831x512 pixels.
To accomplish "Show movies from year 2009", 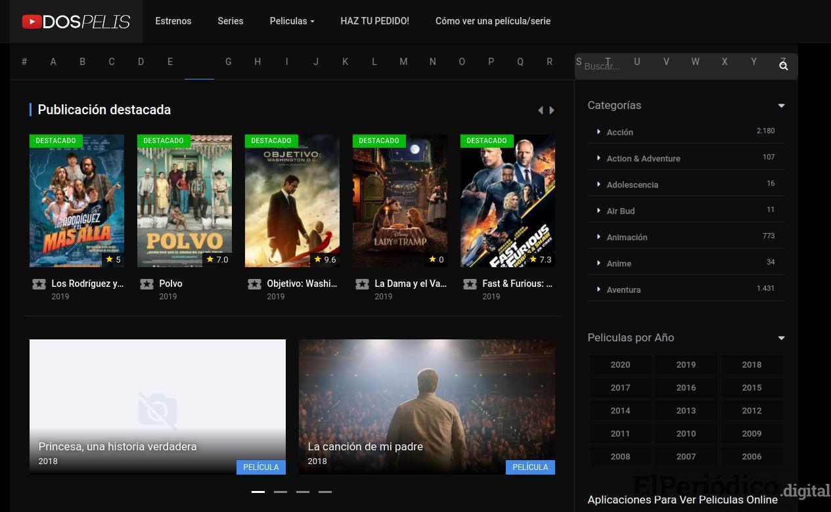I will click(752, 434).
